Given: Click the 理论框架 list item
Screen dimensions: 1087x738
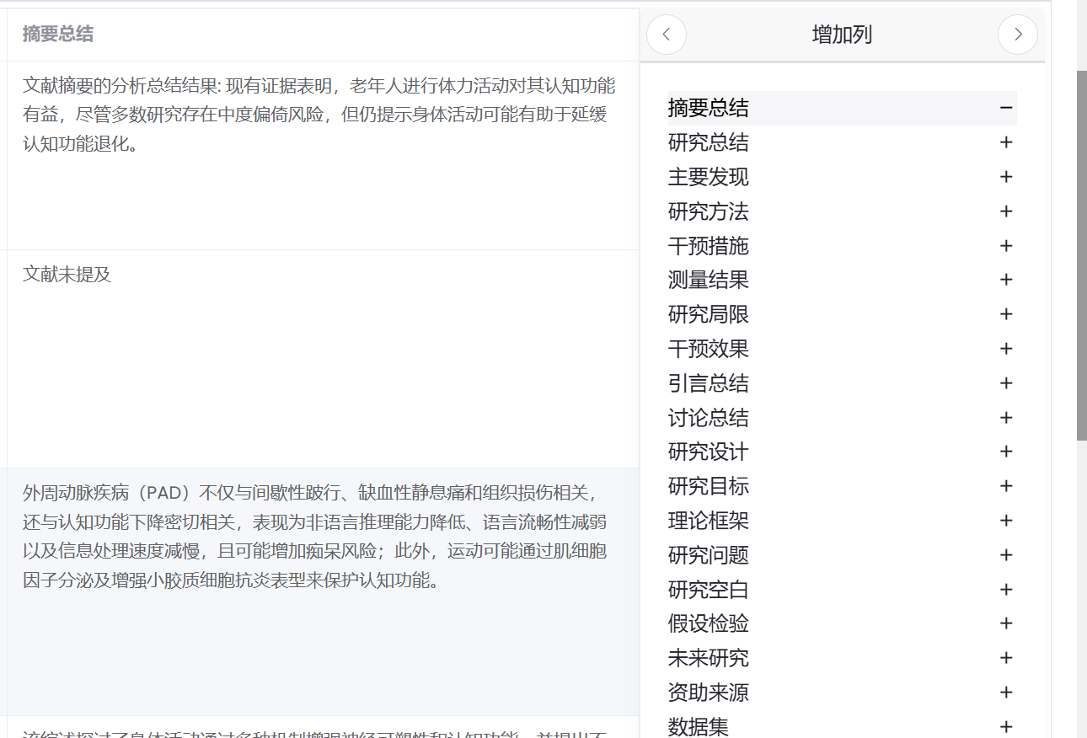Looking at the screenshot, I should point(707,521).
